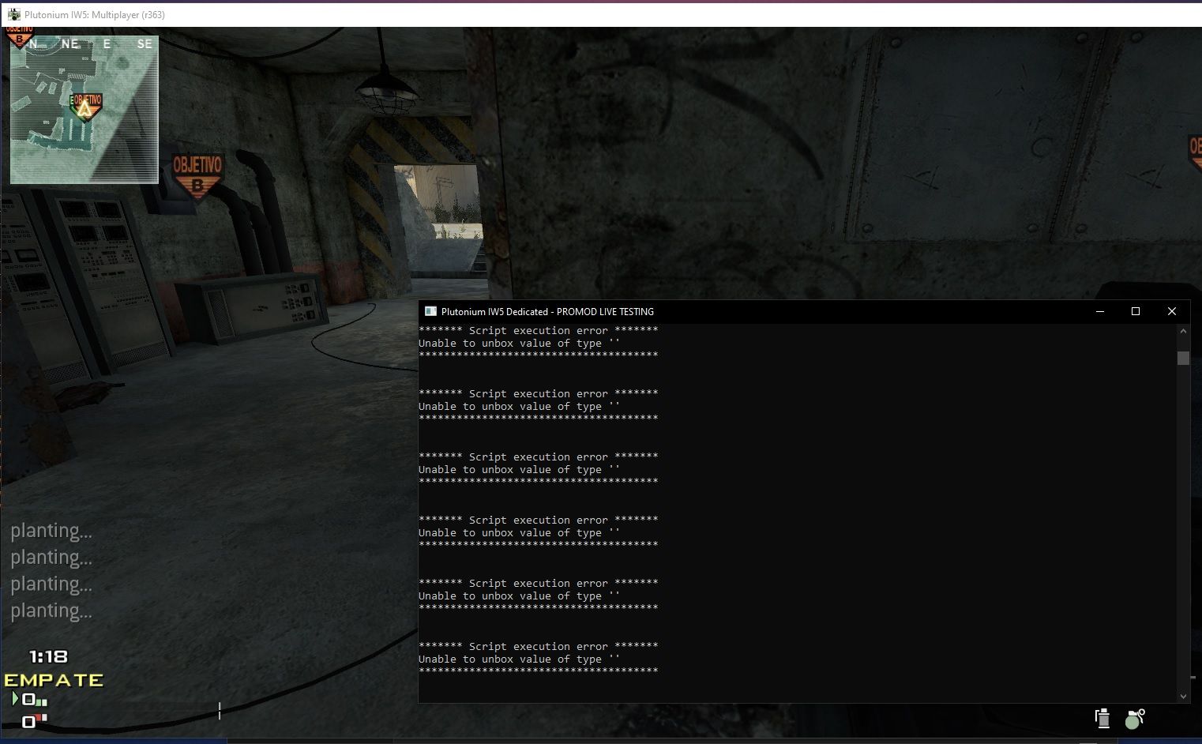1202x744 pixels.
Task: Click the PROMOD LIVE TESTING title text
Action: point(605,312)
